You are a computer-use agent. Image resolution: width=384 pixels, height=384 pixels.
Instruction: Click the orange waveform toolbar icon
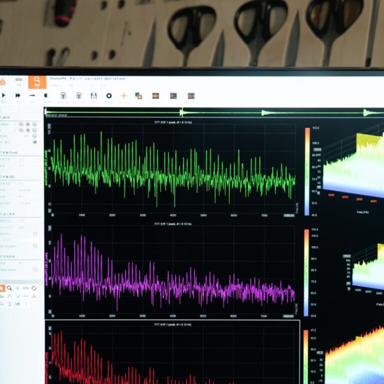[155, 96]
